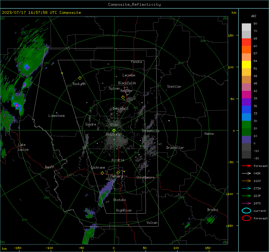Click the red forecast ellipse legend icon

[246, 218]
